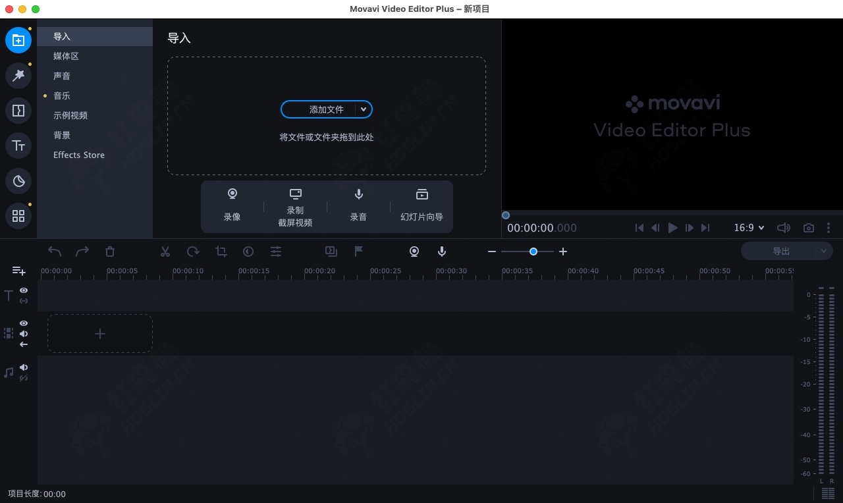This screenshot has width=843, height=503.
Task: Open the preview more options menu
Action: point(829,228)
